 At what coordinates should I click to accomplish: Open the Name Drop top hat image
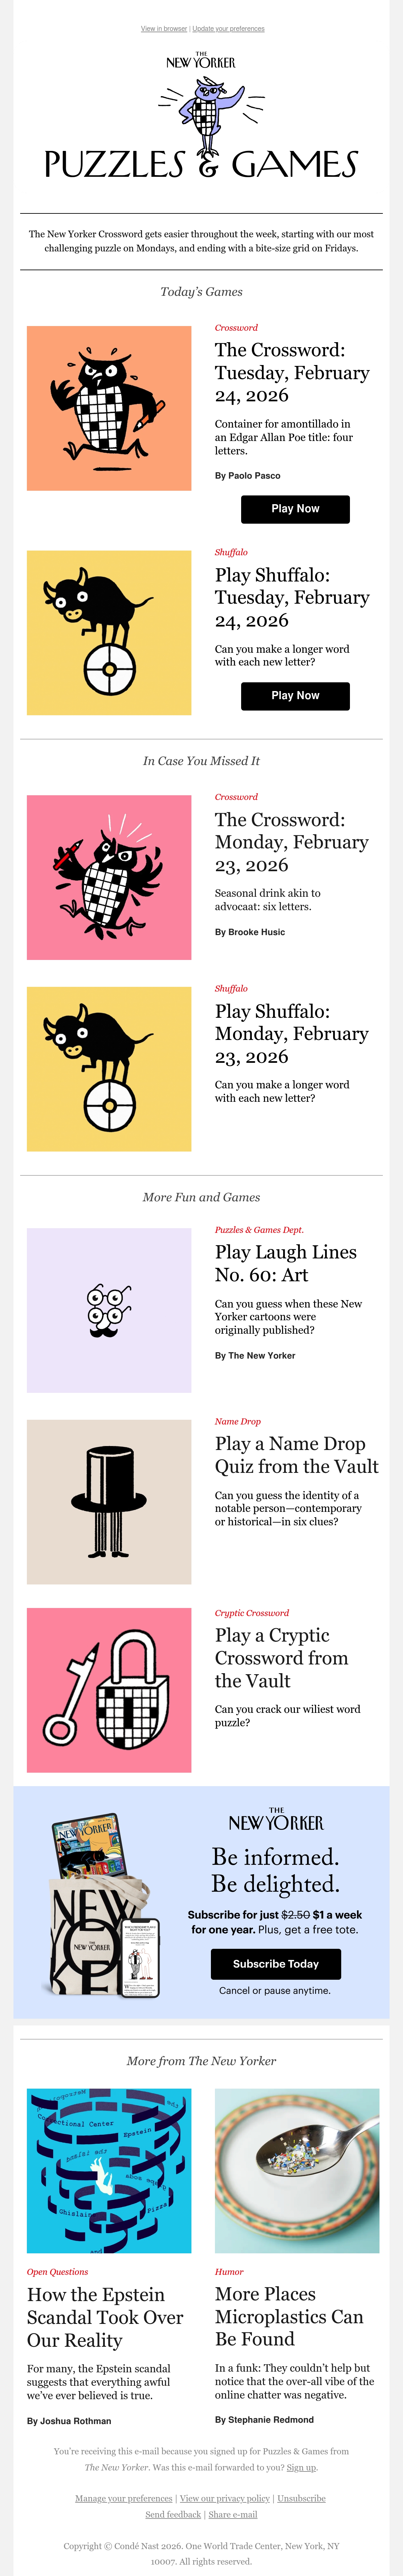pyautogui.click(x=109, y=1502)
